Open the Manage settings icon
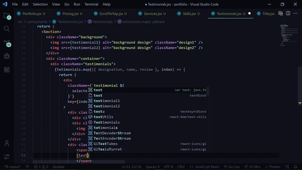 pos(7,156)
